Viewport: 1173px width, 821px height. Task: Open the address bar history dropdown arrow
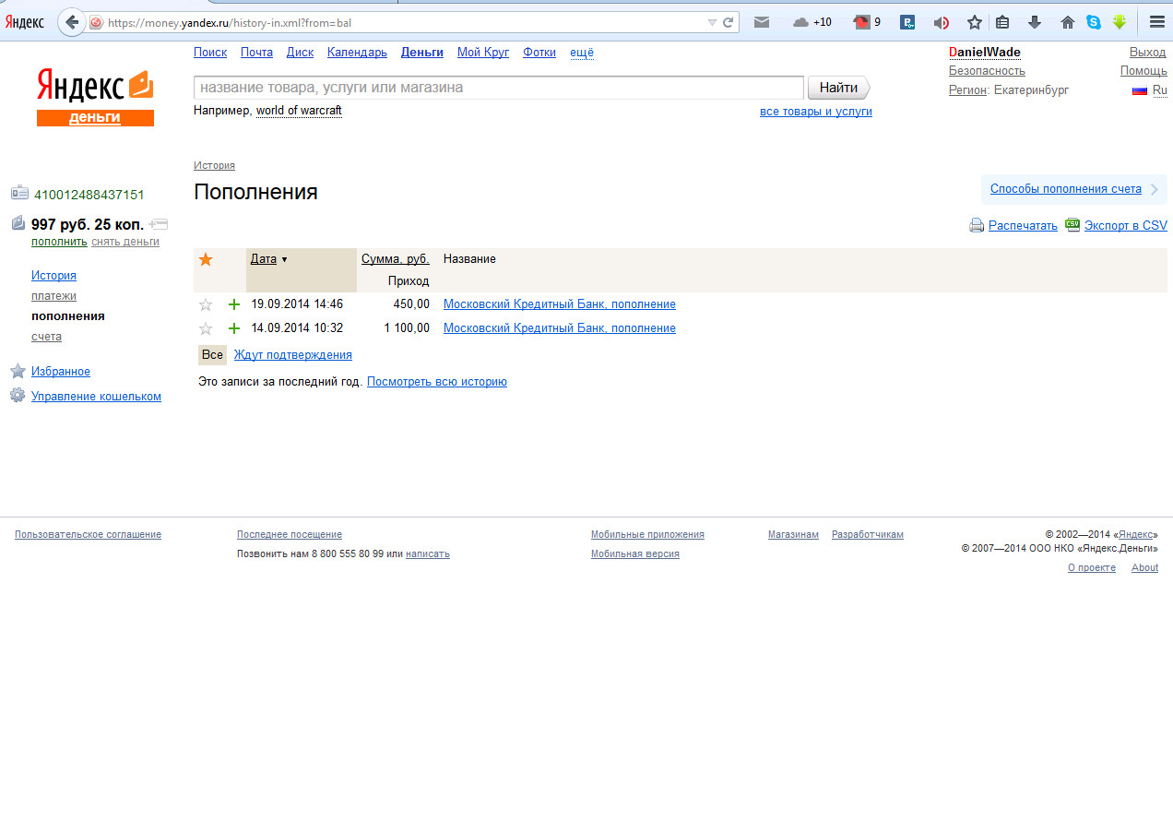(712, 22)
